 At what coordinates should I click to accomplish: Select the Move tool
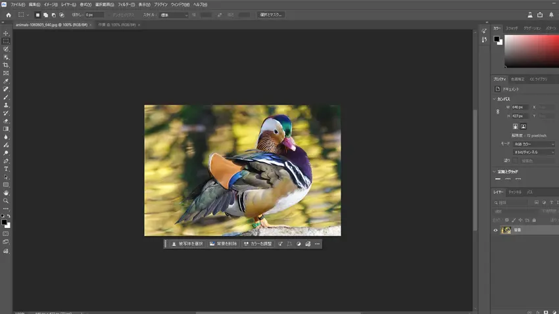(x=7, y=33)
